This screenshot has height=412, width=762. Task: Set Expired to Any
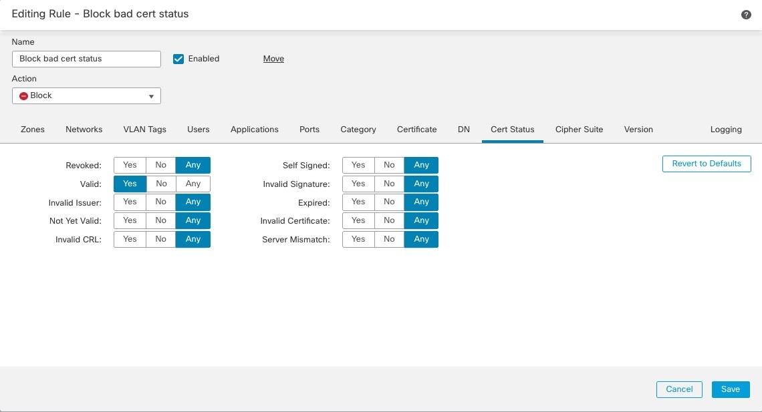(421, 202)
